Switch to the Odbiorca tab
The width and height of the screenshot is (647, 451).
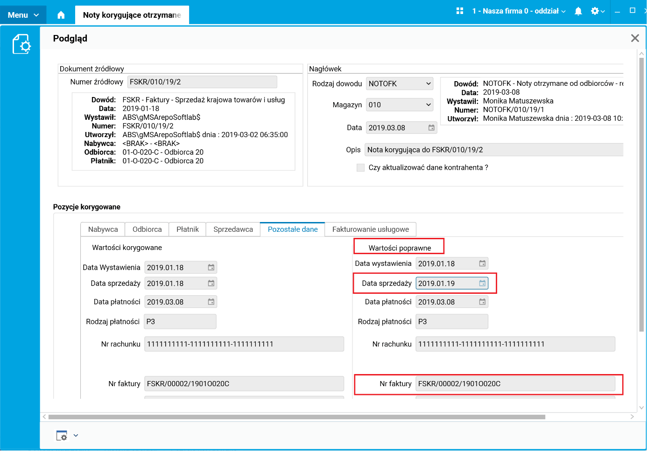tap(147, 229)
